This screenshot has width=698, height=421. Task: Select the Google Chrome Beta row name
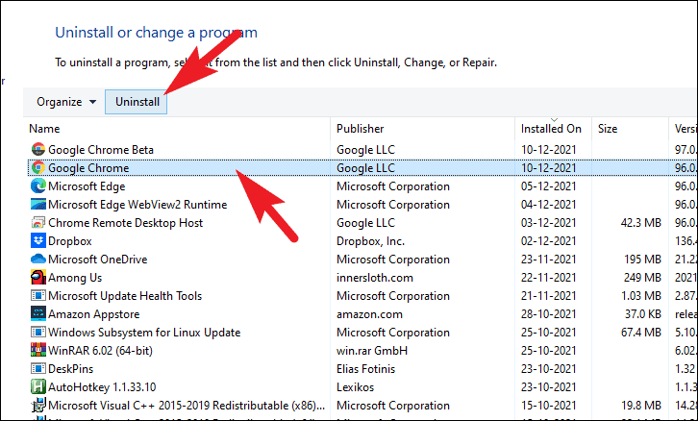101,150
